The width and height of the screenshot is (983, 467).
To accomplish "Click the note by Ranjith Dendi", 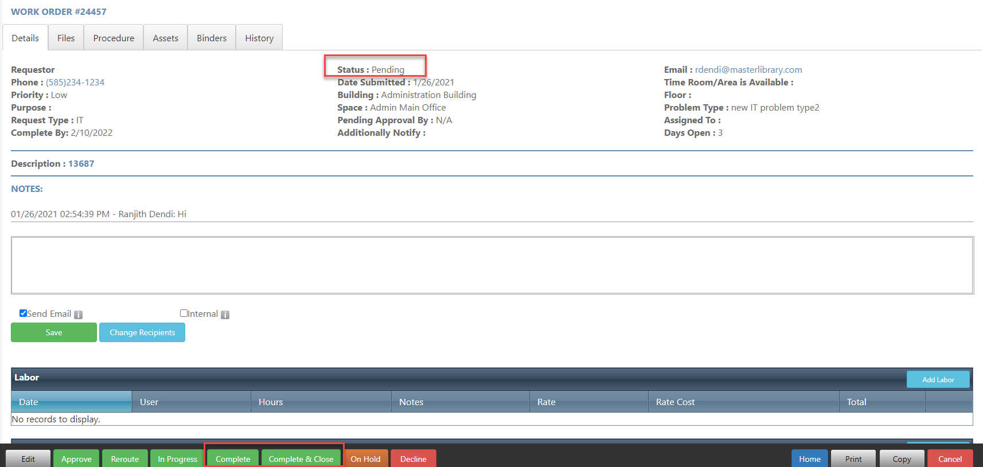I will tap(99, 214).
